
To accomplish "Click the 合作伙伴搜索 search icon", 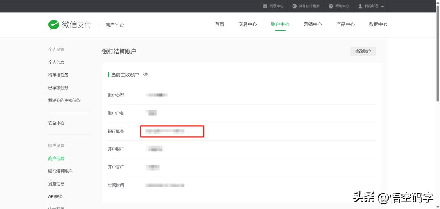I will coord(295,6).
